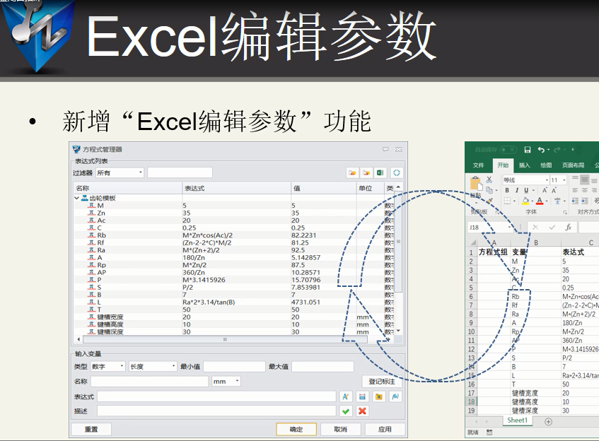Select the Sheet1 worksheet tab

click(x=517, y=420)
